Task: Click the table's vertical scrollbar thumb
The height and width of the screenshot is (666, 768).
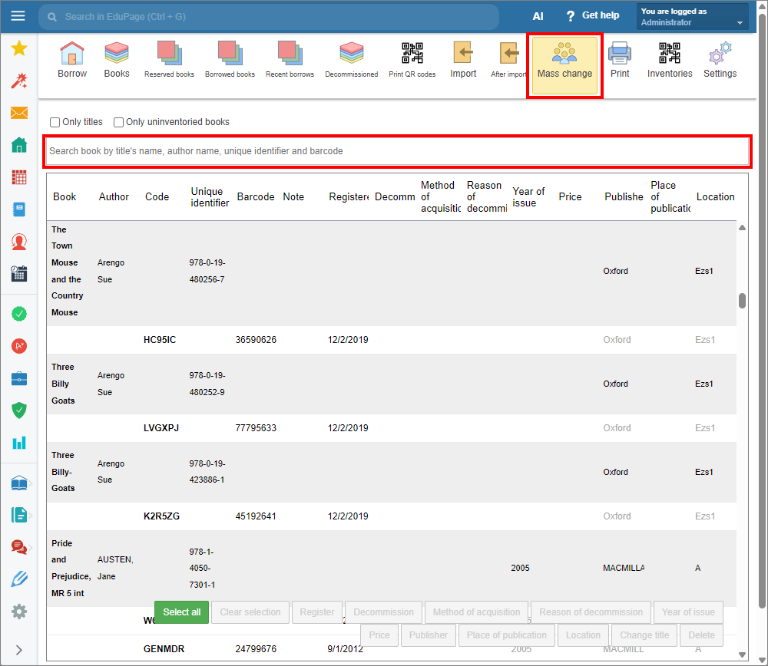Action: tap(742, 300)
